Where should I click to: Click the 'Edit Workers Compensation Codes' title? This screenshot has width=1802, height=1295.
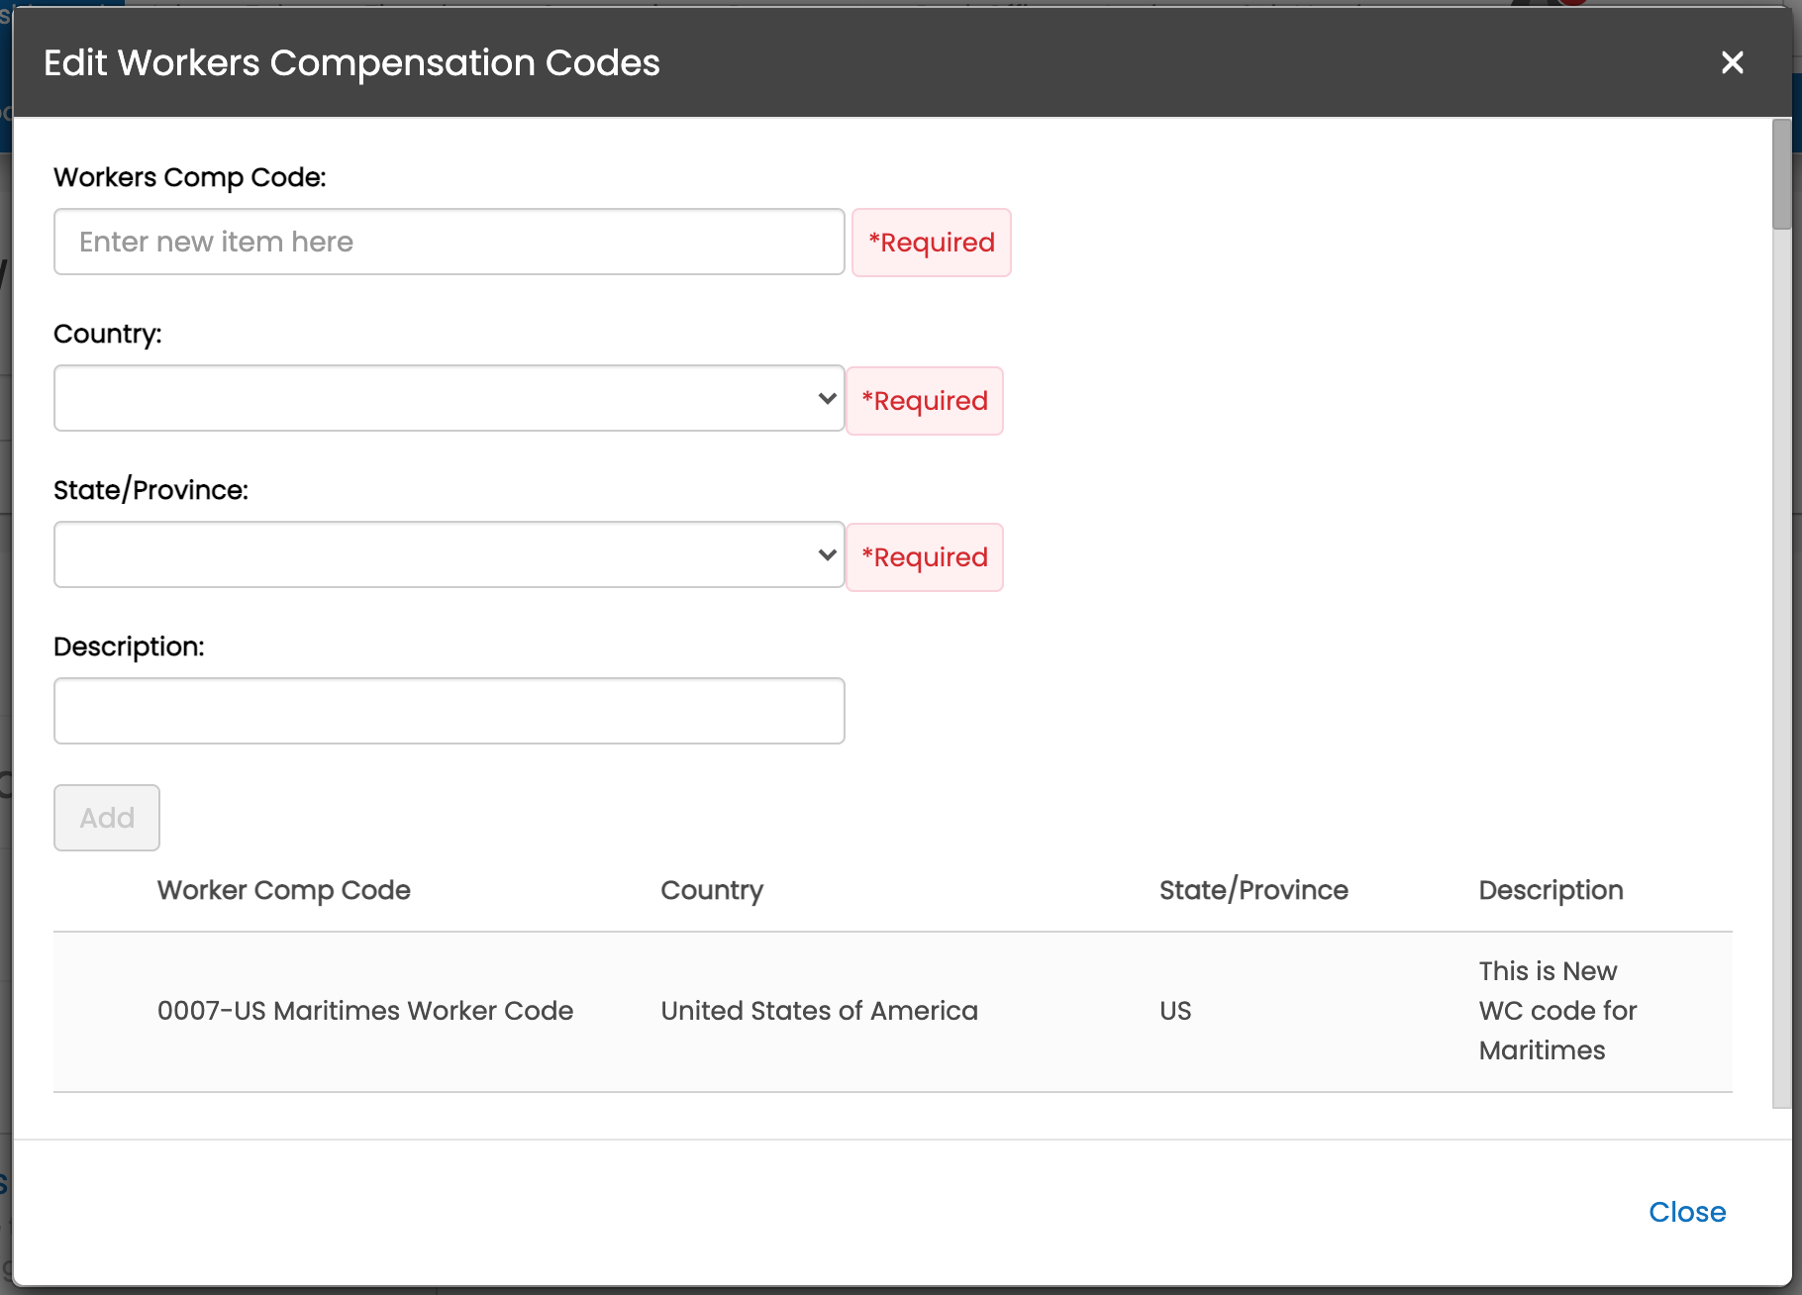click(351, 62)
